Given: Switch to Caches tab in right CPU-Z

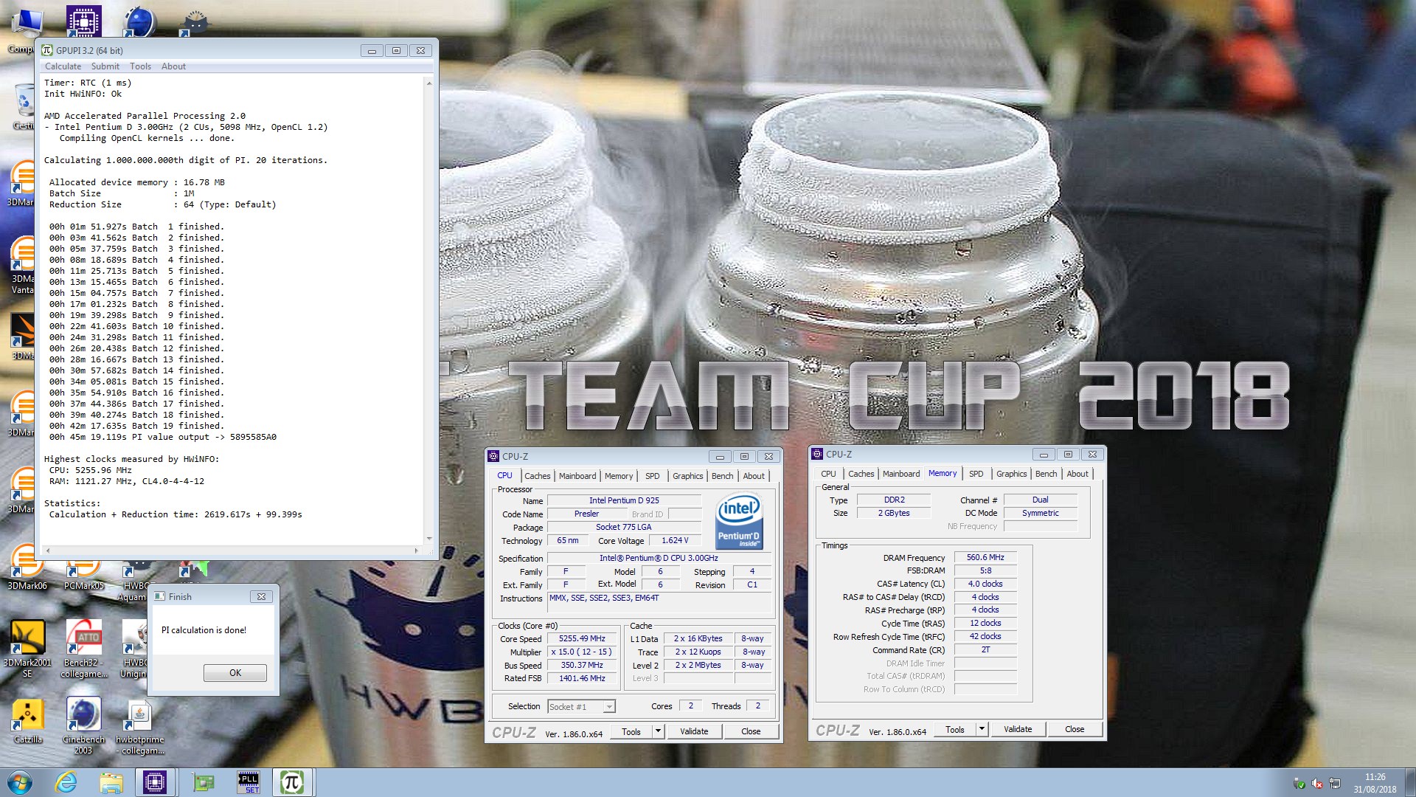Looking at the screenshot, I should [861, 474].
